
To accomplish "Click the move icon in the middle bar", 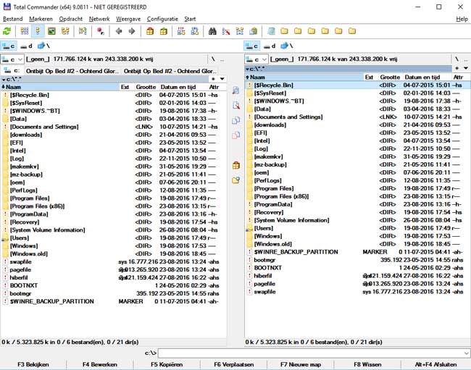I will coord(236,135).
